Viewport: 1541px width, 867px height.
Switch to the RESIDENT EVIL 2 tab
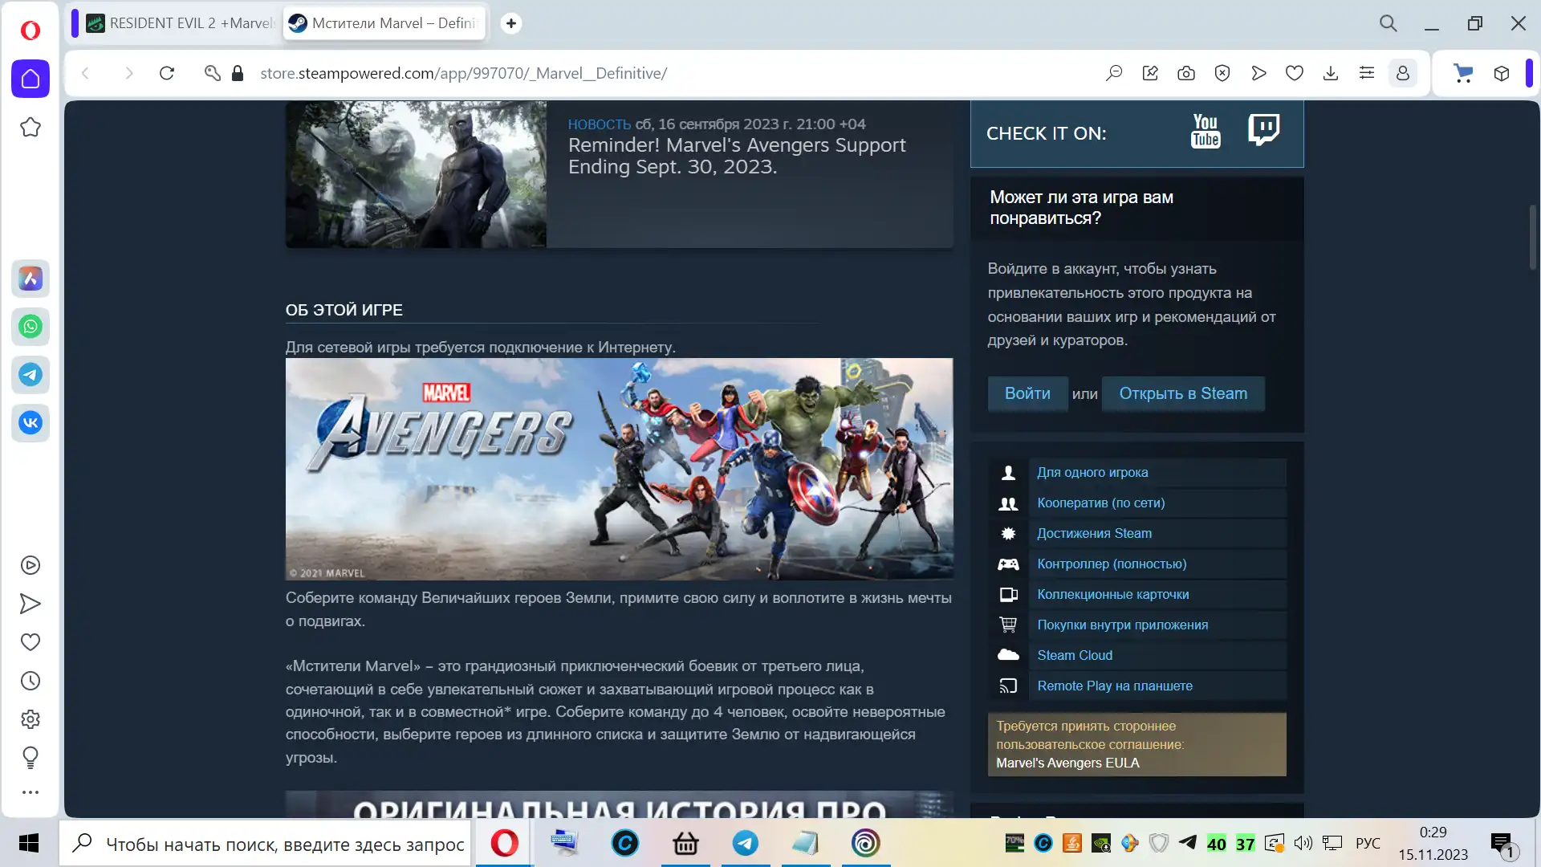(180, 23)
